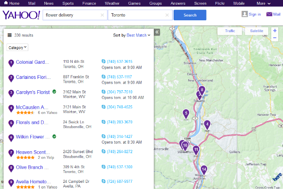
Task: Click 'Opens tom. at 8:30 AM' text
Action: [x=122, y=142]
